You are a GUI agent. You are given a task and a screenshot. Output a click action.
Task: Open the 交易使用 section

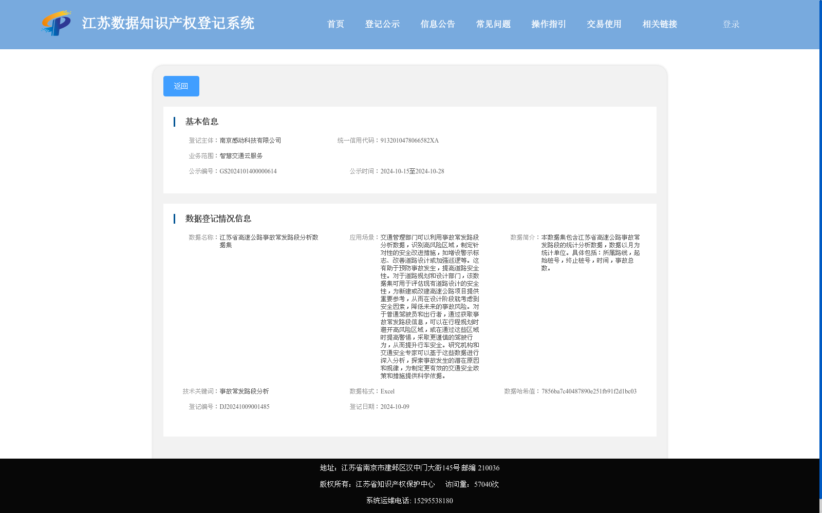tap(603, 24)
